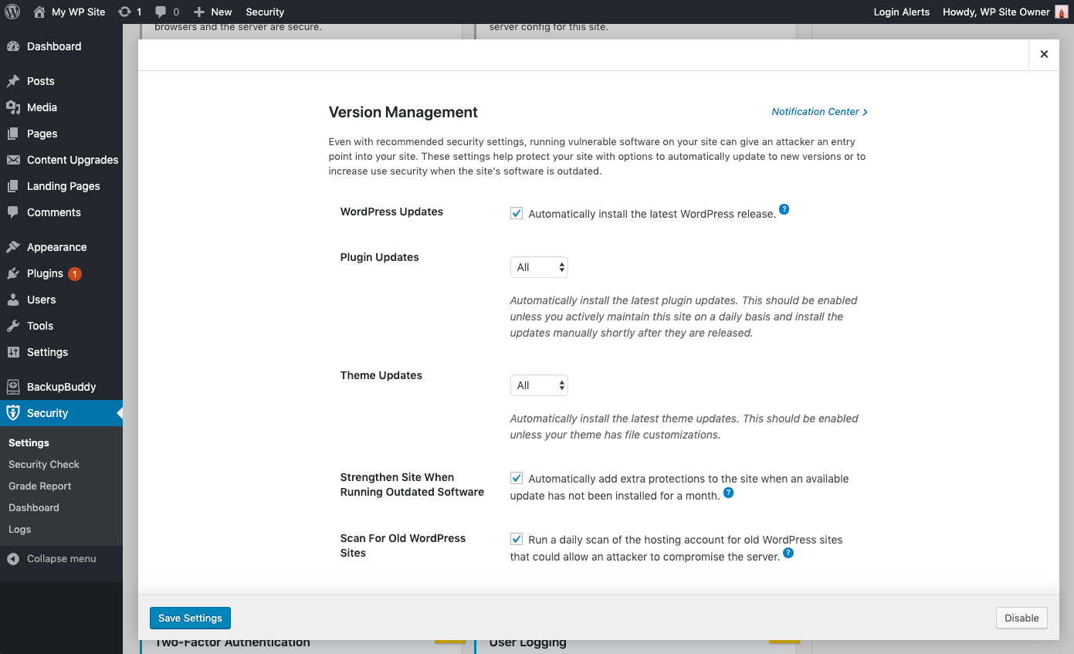This screenshot has height=654, width=1074.
Task: Click the Two-Factor Authentication card title behind modal
Action: coord(232,642)
